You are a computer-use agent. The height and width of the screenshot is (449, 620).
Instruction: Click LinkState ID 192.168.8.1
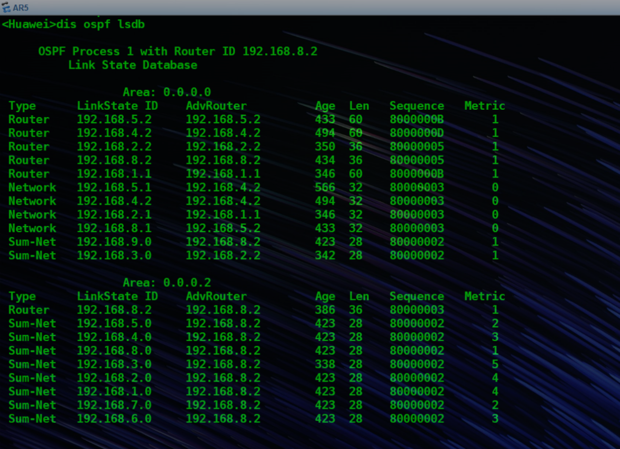(x=114, y=228)
